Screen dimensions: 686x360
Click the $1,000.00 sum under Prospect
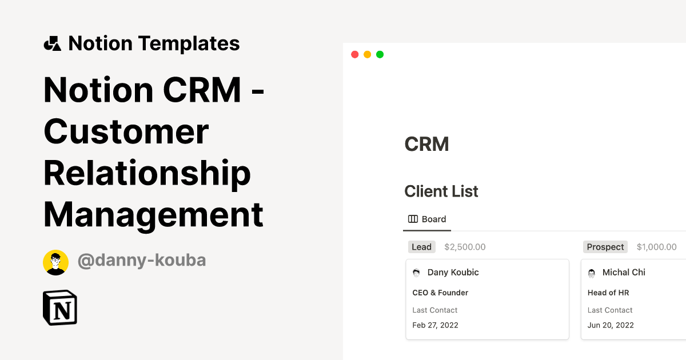point(656,246)
